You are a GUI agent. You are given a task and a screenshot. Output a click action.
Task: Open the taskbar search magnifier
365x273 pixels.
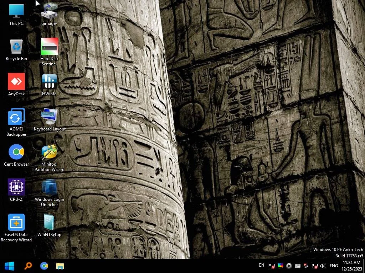[x=28, y=266]
